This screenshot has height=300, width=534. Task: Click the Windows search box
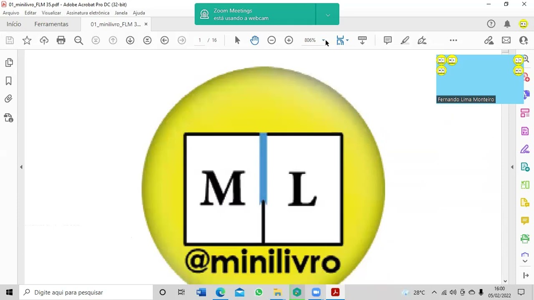86,292
